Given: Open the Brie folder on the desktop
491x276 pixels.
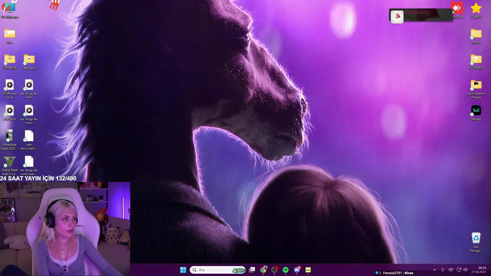Looking at the screenshot, I should (x=10, y=36).
